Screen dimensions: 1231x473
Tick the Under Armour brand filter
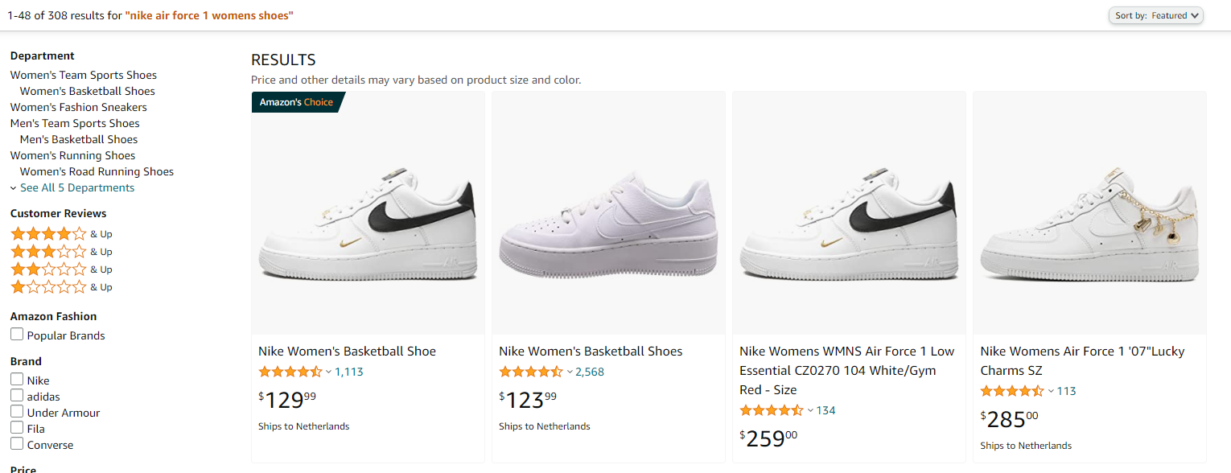point(17,412)
